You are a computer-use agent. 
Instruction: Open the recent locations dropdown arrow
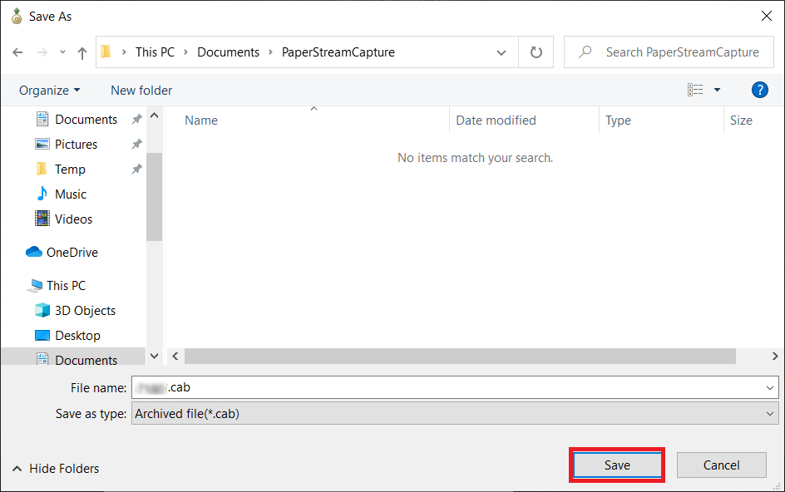click(62, 52)
